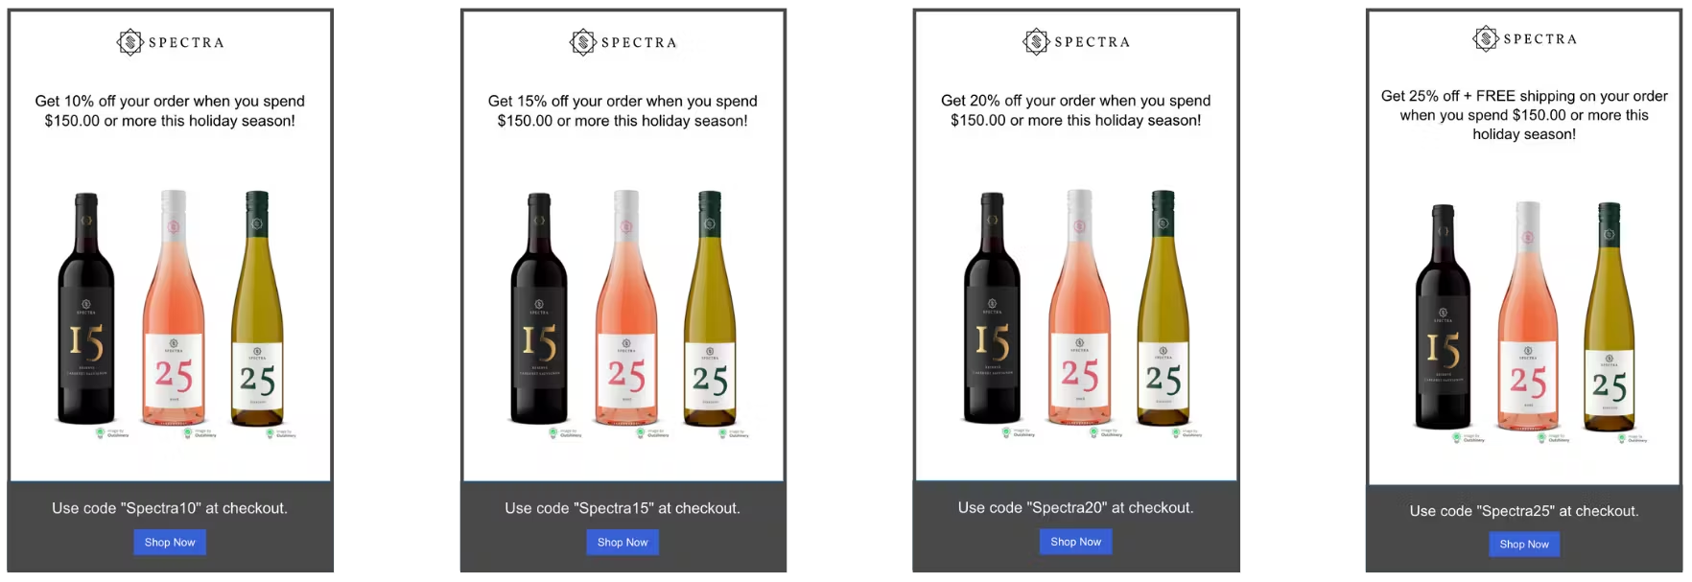
Task: Select the white wine bottle in the 15% ad
Action: [710, 312]
